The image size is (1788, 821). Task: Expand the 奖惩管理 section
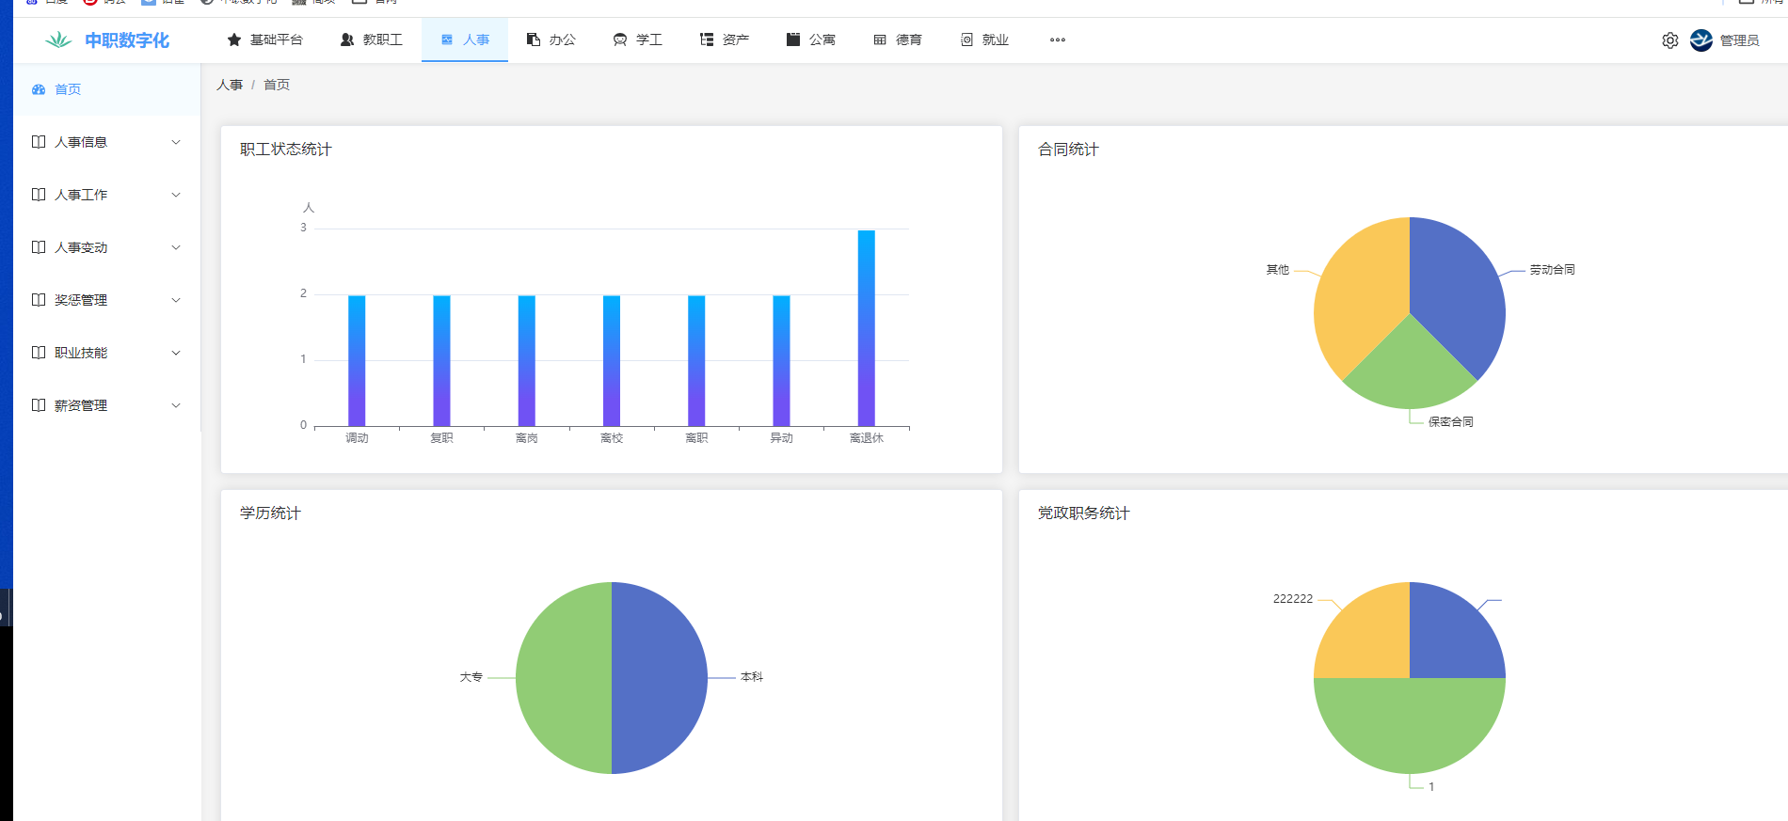81,300
